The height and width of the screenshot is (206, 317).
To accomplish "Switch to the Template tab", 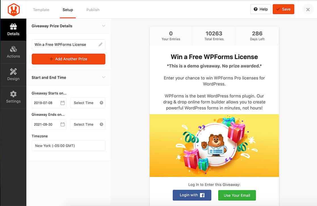I will point(41,10).
